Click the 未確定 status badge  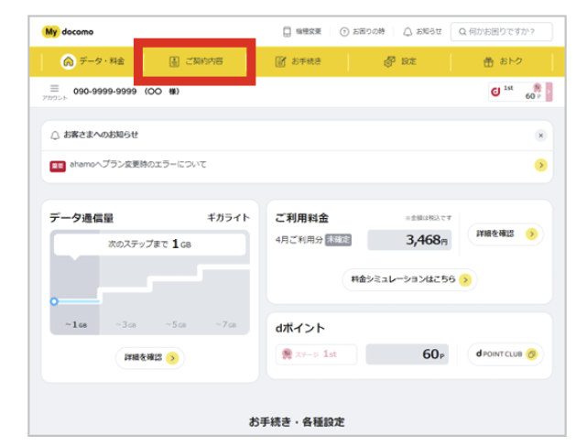339,240
